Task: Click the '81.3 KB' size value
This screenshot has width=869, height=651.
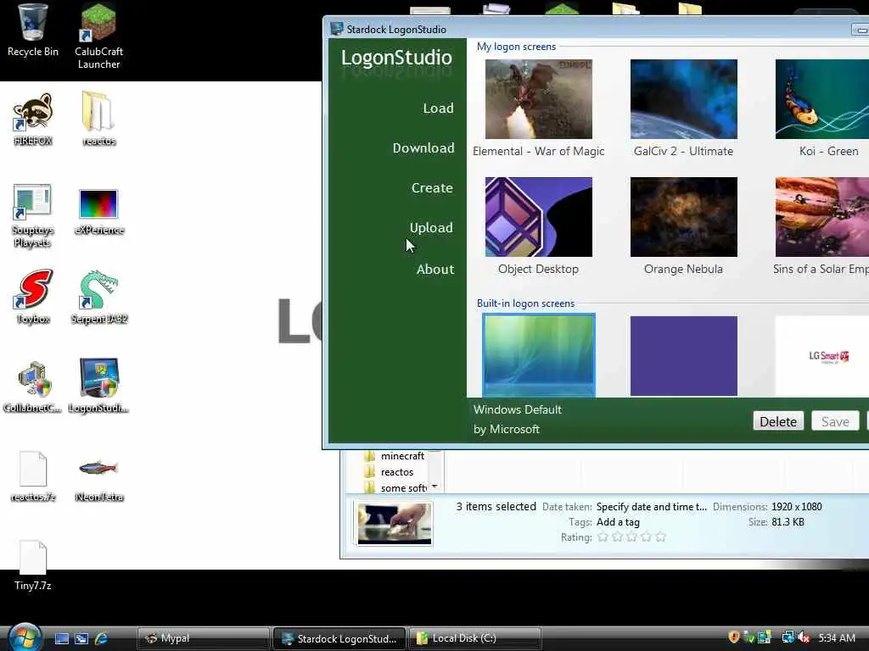Action: 787,522
